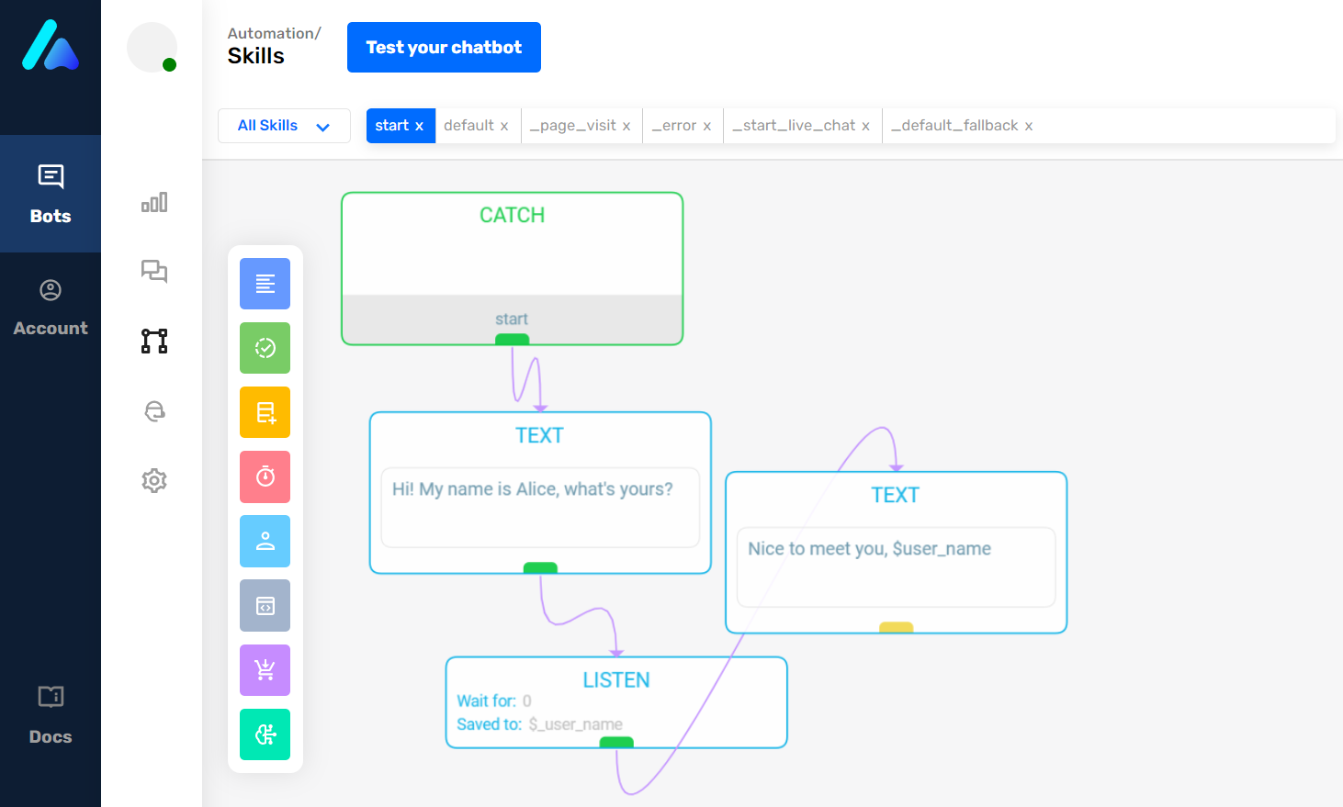This screenshot has width=1343, height=807.
Task: Add the yellow form block
Action: pyautogui.click(x=265, y=412)
